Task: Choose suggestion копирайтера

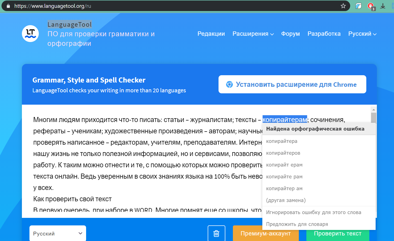Action: [x=319, y=141]
